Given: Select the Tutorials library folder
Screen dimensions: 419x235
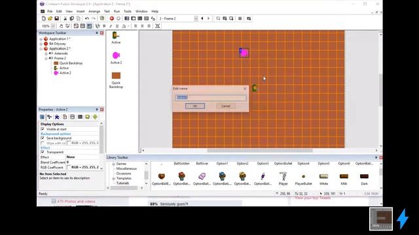Looking at the screenshot, I should (122, 183).
